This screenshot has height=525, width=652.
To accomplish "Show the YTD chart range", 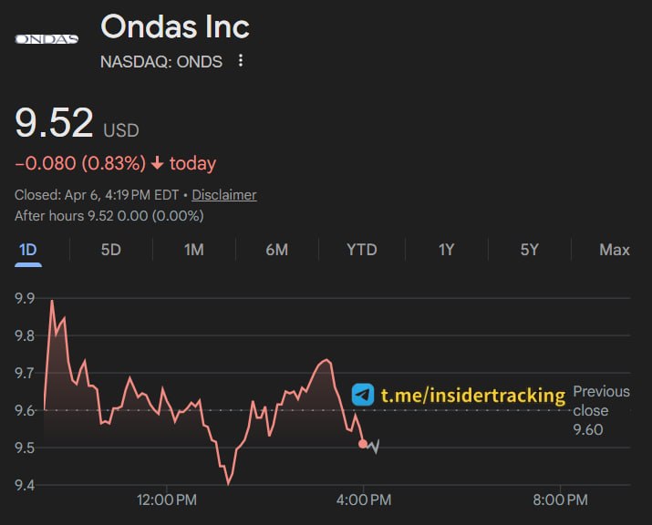I will pos(361,250).
